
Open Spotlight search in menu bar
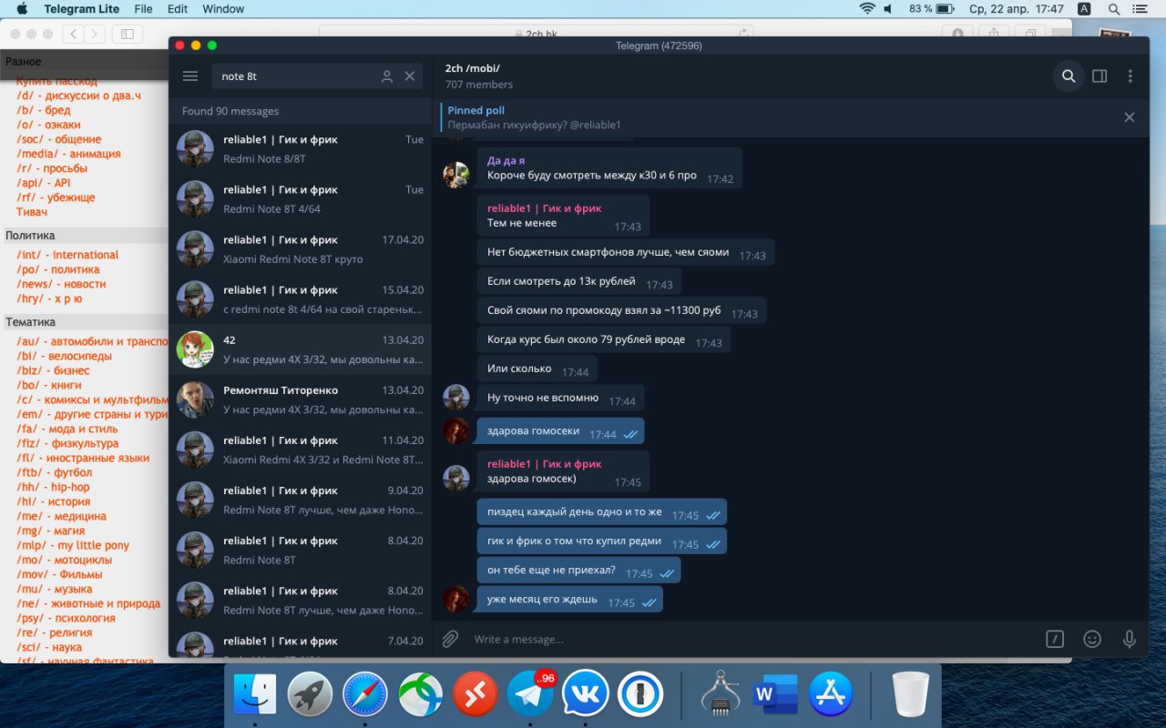coord(1114,9)
